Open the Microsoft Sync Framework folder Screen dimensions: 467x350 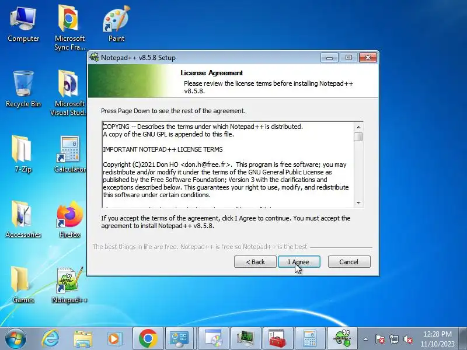coord(69,27)
